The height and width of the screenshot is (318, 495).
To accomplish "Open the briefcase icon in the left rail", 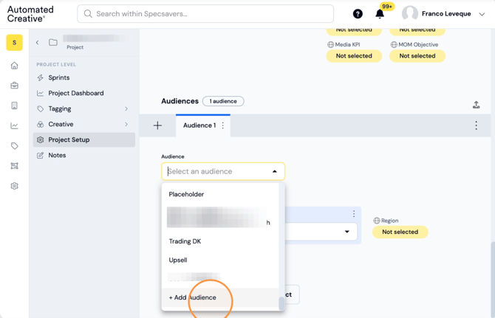I will pyautogui.click(x=14, y=86).
